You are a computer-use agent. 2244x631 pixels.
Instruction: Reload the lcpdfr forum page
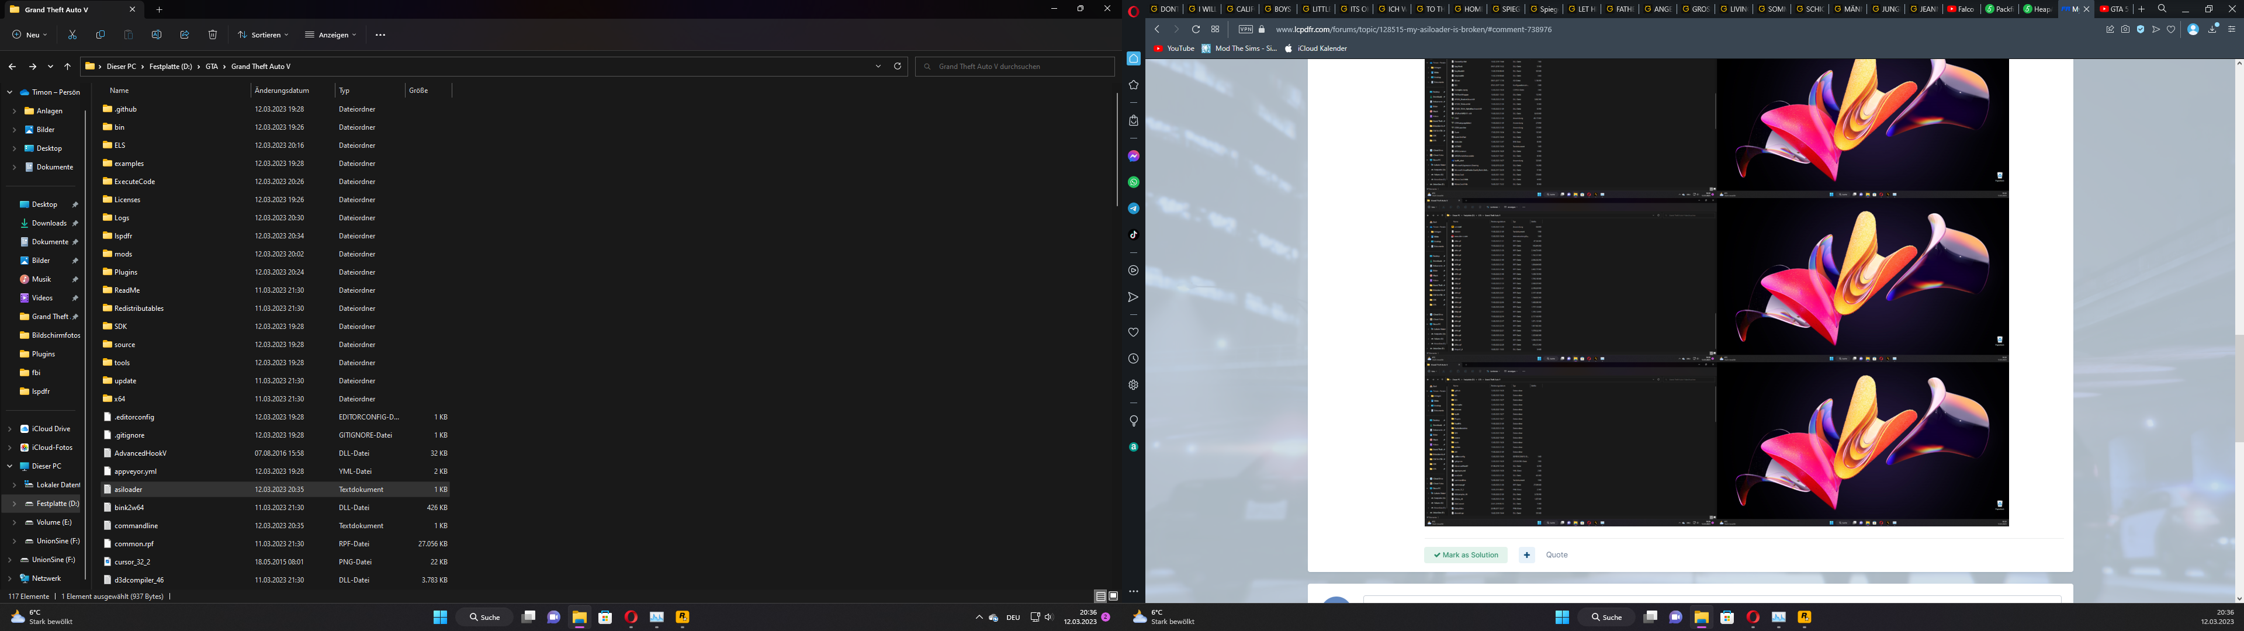[1196, 30]
